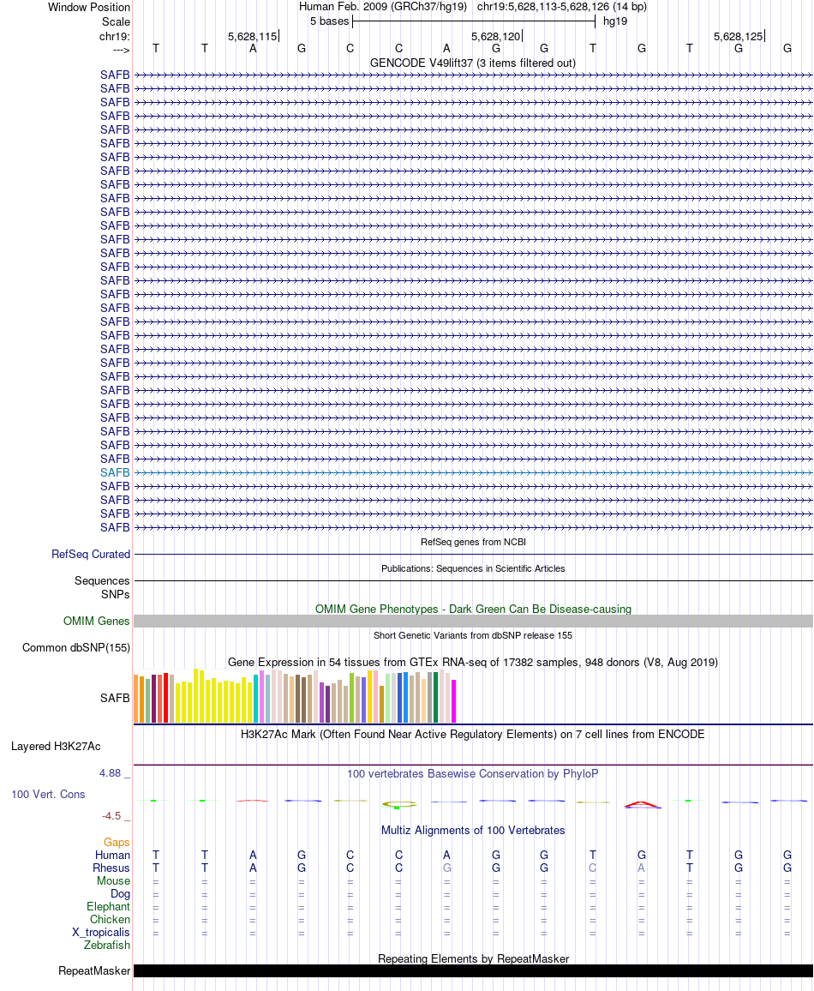The width and height of the screenshot is (814, 991).
Task: Click the SNPs track label
Action: (x=115, y=595)
